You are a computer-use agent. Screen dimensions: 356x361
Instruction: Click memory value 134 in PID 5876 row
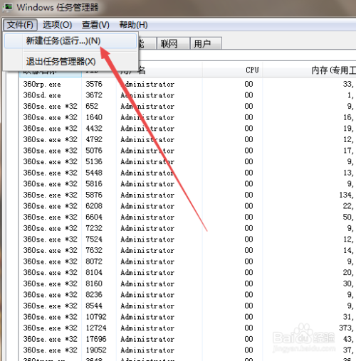[346, 195]
